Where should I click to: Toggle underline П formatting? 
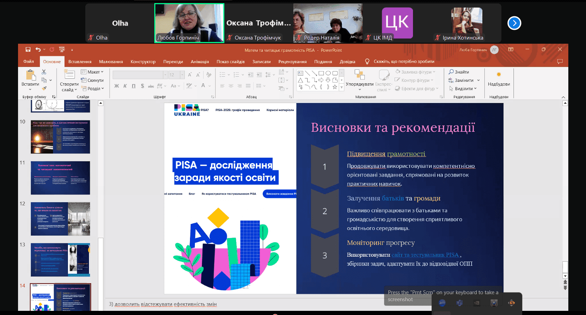pos(133,86)
